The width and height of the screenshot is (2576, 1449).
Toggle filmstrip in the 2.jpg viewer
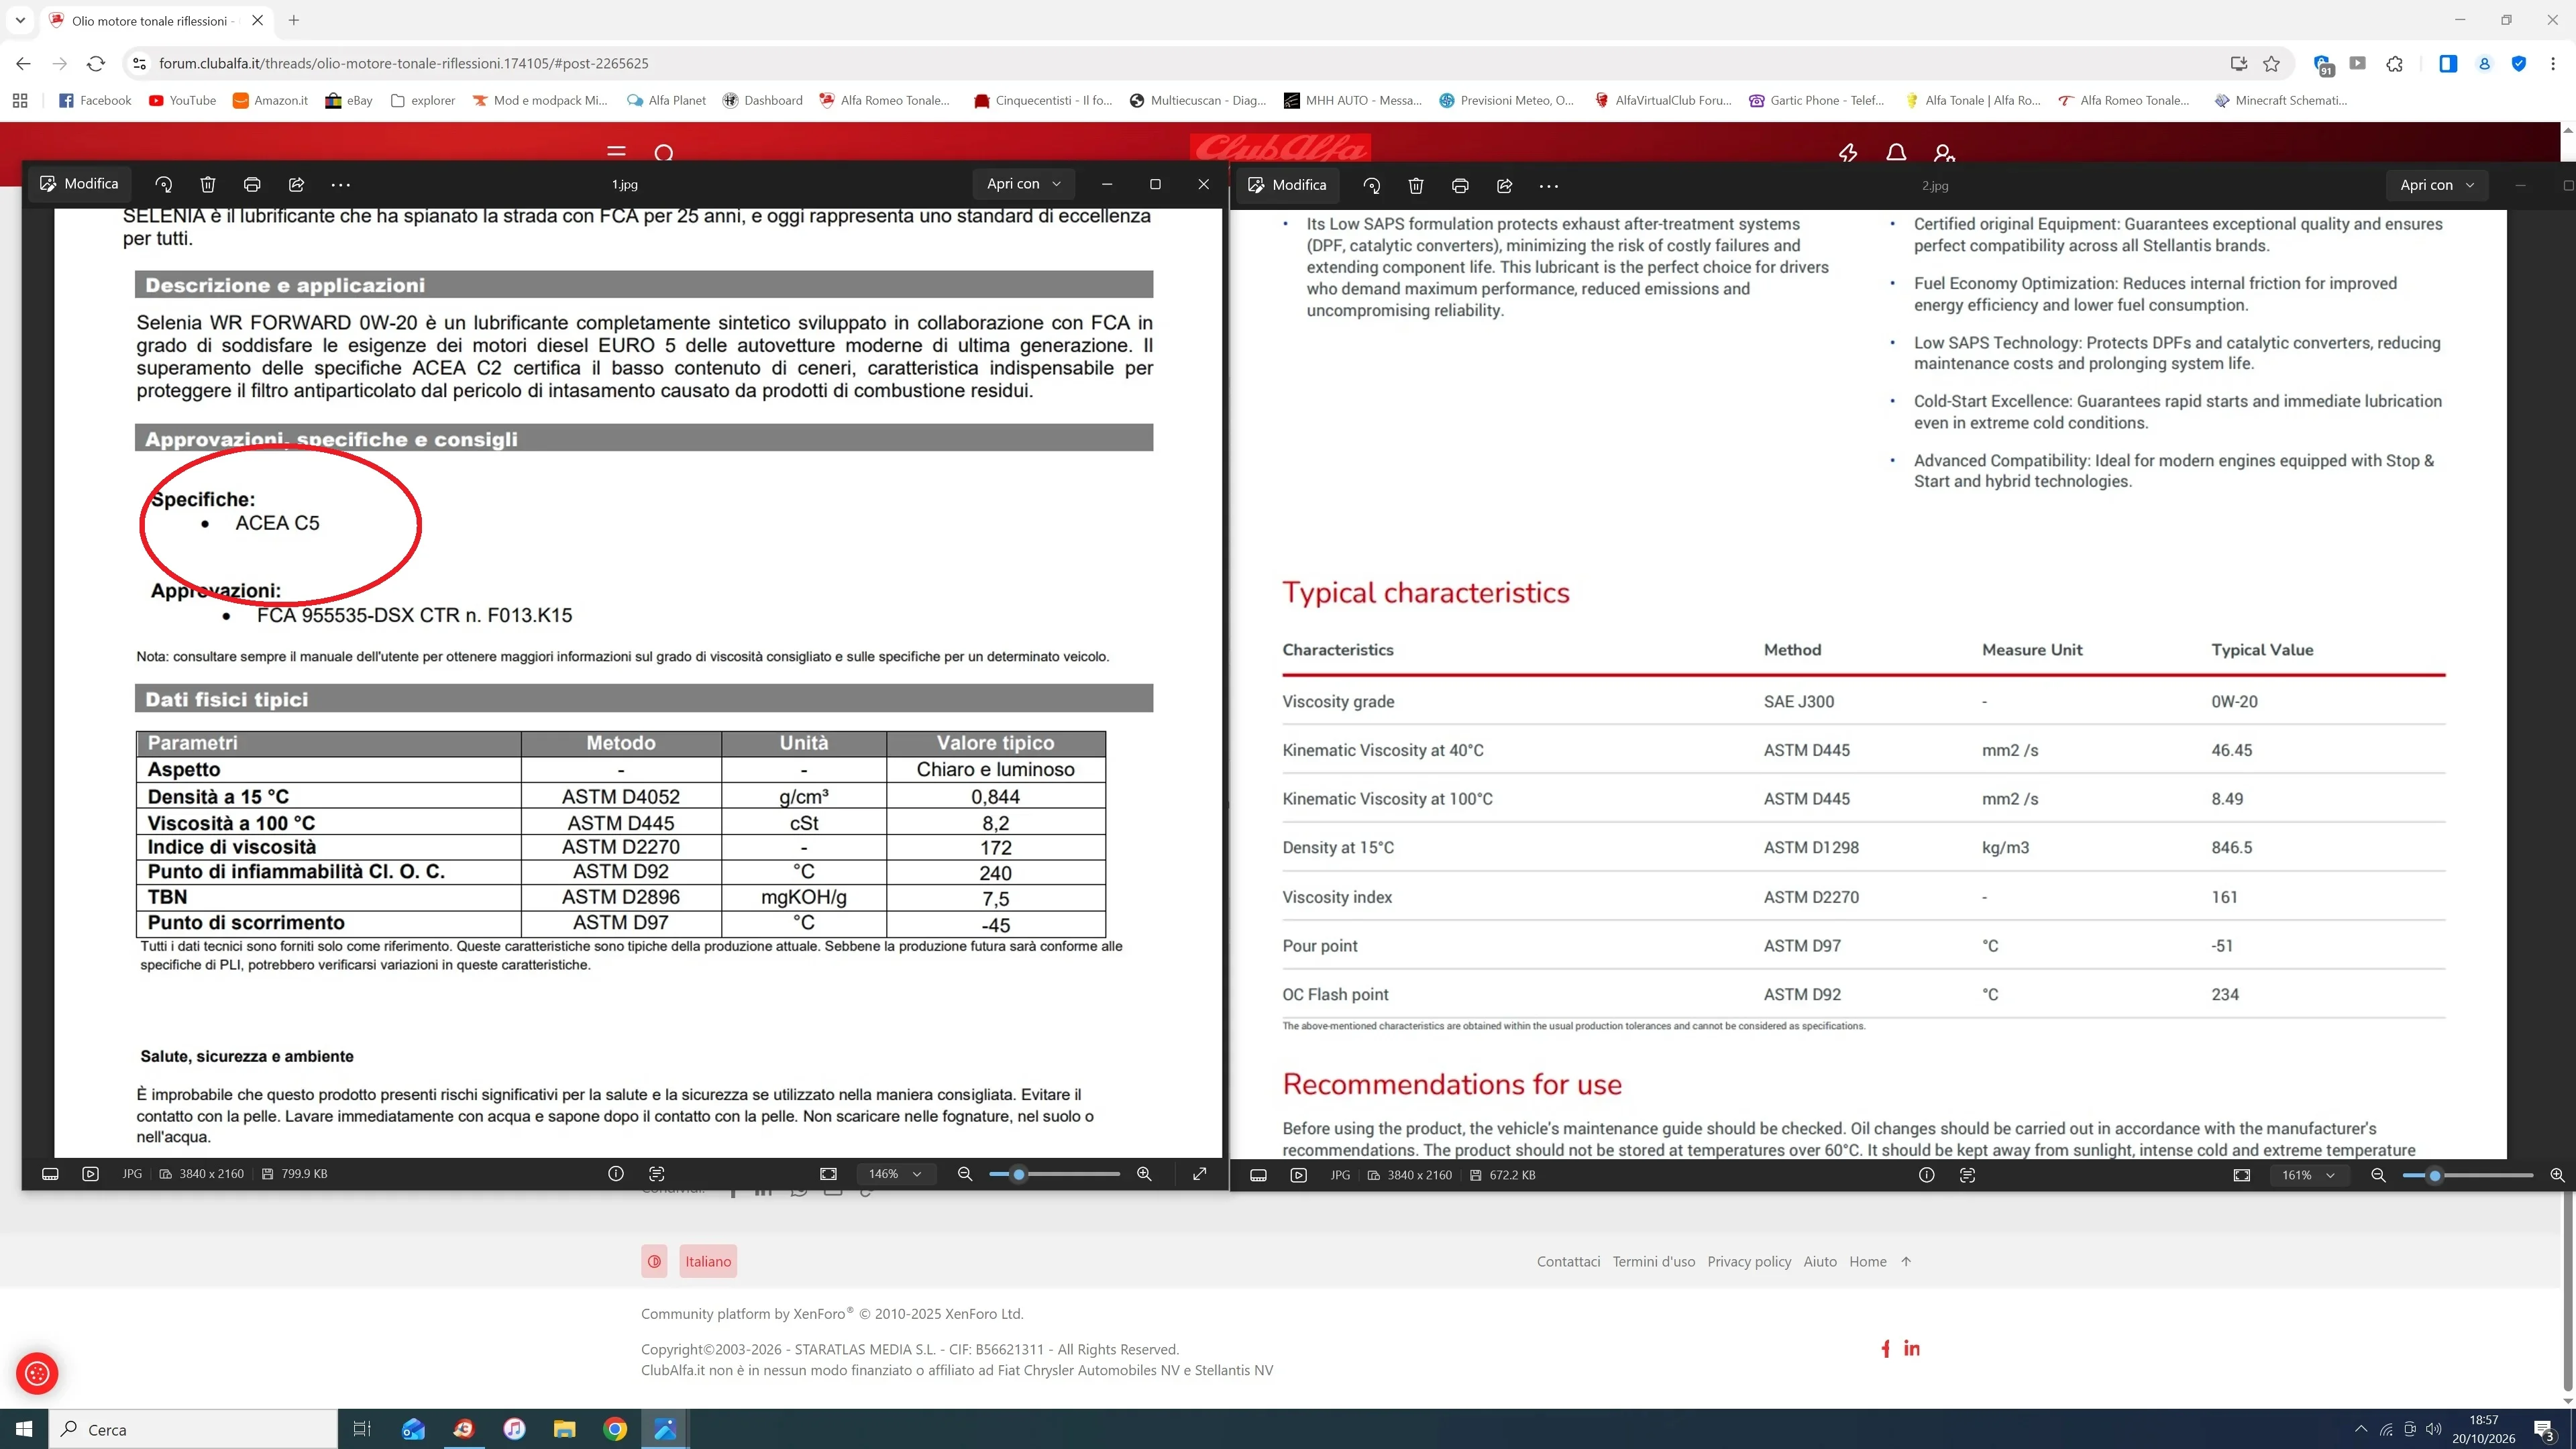1259,1175
